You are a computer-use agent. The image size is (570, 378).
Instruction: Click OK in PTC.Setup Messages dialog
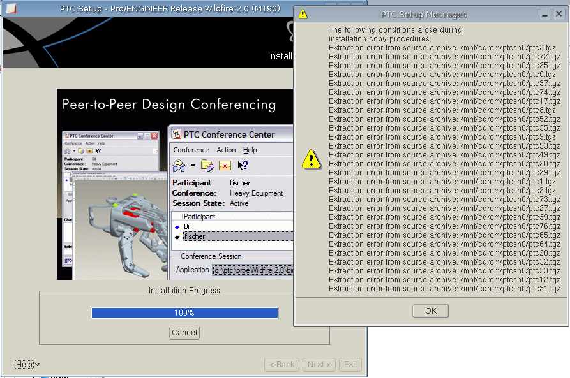click(430, 311)
